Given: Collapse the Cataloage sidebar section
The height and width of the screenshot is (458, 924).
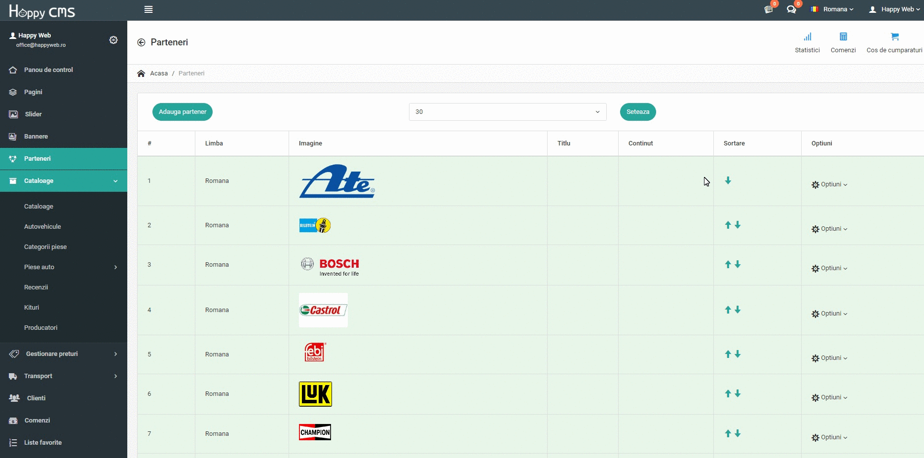Looking at the screenshot, I should (64, 181).
